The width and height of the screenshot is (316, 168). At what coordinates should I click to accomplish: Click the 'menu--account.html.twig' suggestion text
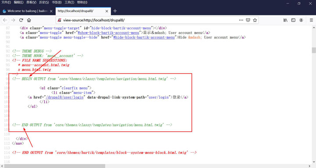[46, 65]
